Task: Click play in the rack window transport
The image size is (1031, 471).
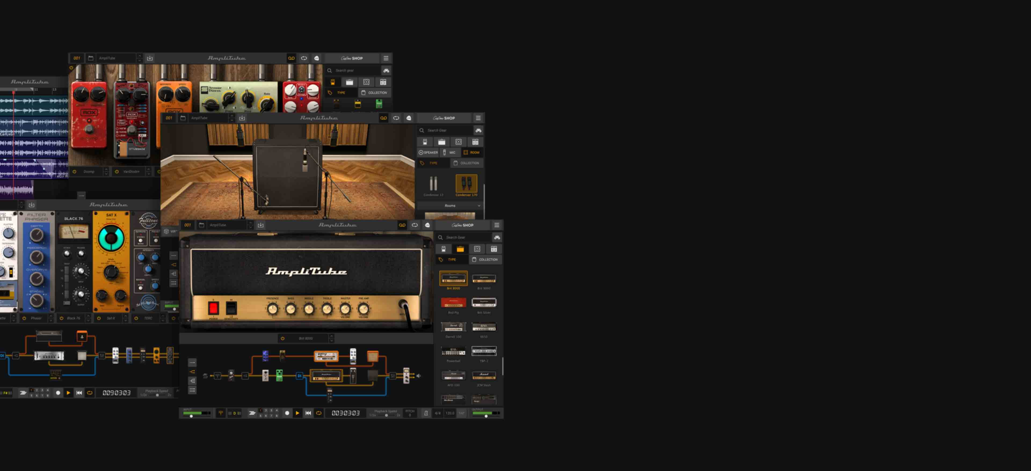Action: (68, 393)
